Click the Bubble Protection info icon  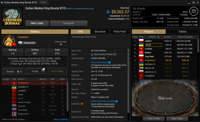[117, 101]
